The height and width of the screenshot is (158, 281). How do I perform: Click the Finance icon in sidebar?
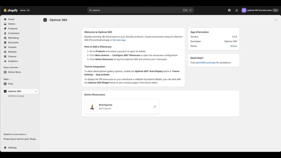tap(5, 57)
